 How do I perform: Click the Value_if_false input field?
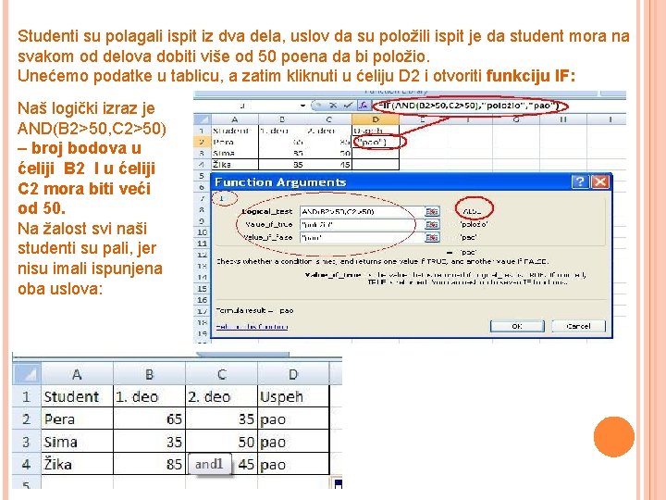[x=362, y=238]
